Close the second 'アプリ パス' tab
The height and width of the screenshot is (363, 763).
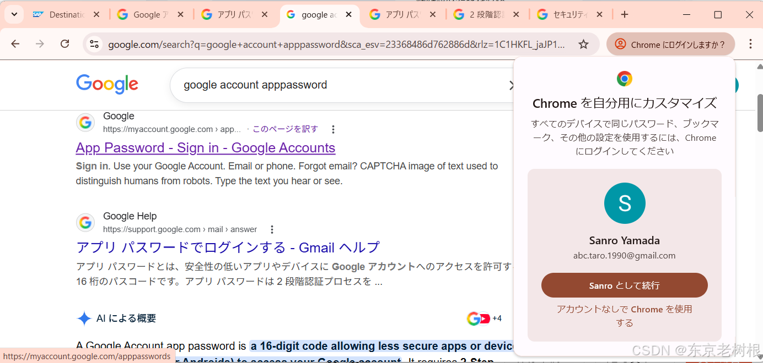point(433,15)
